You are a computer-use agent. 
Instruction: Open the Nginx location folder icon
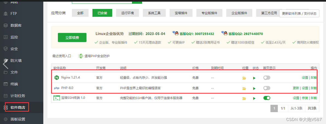(x=244, y=78)
